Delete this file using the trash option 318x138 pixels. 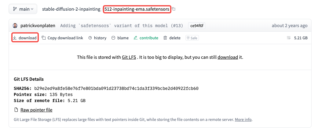[x=172, y=38]
